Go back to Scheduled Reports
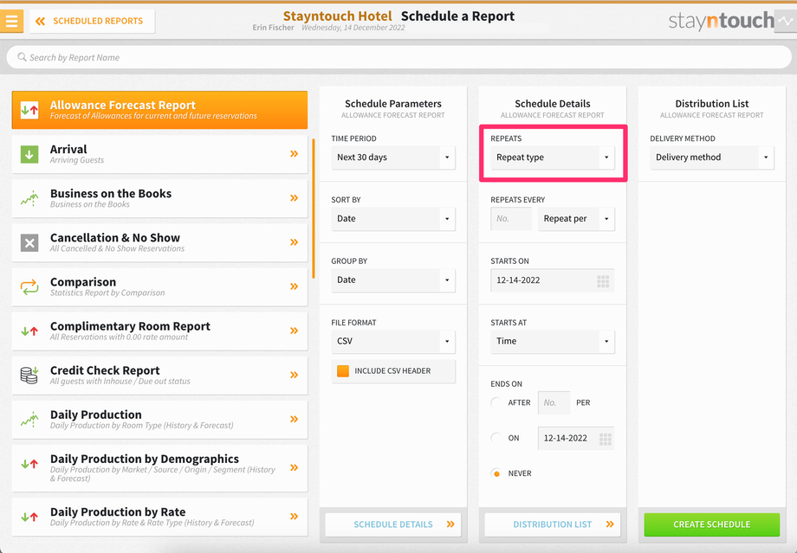 click(92, 22)
